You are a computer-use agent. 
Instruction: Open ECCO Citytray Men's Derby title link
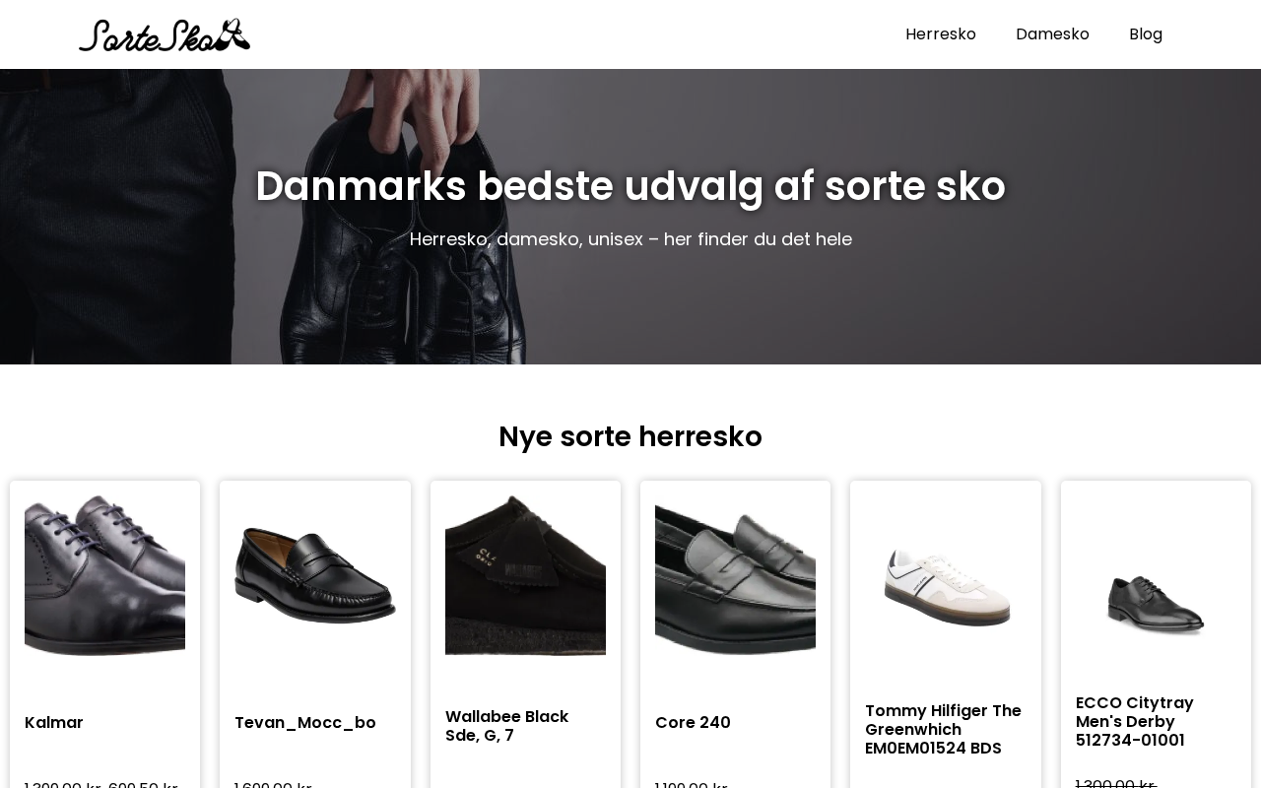pyautogui.click(x=1135, y=722)
